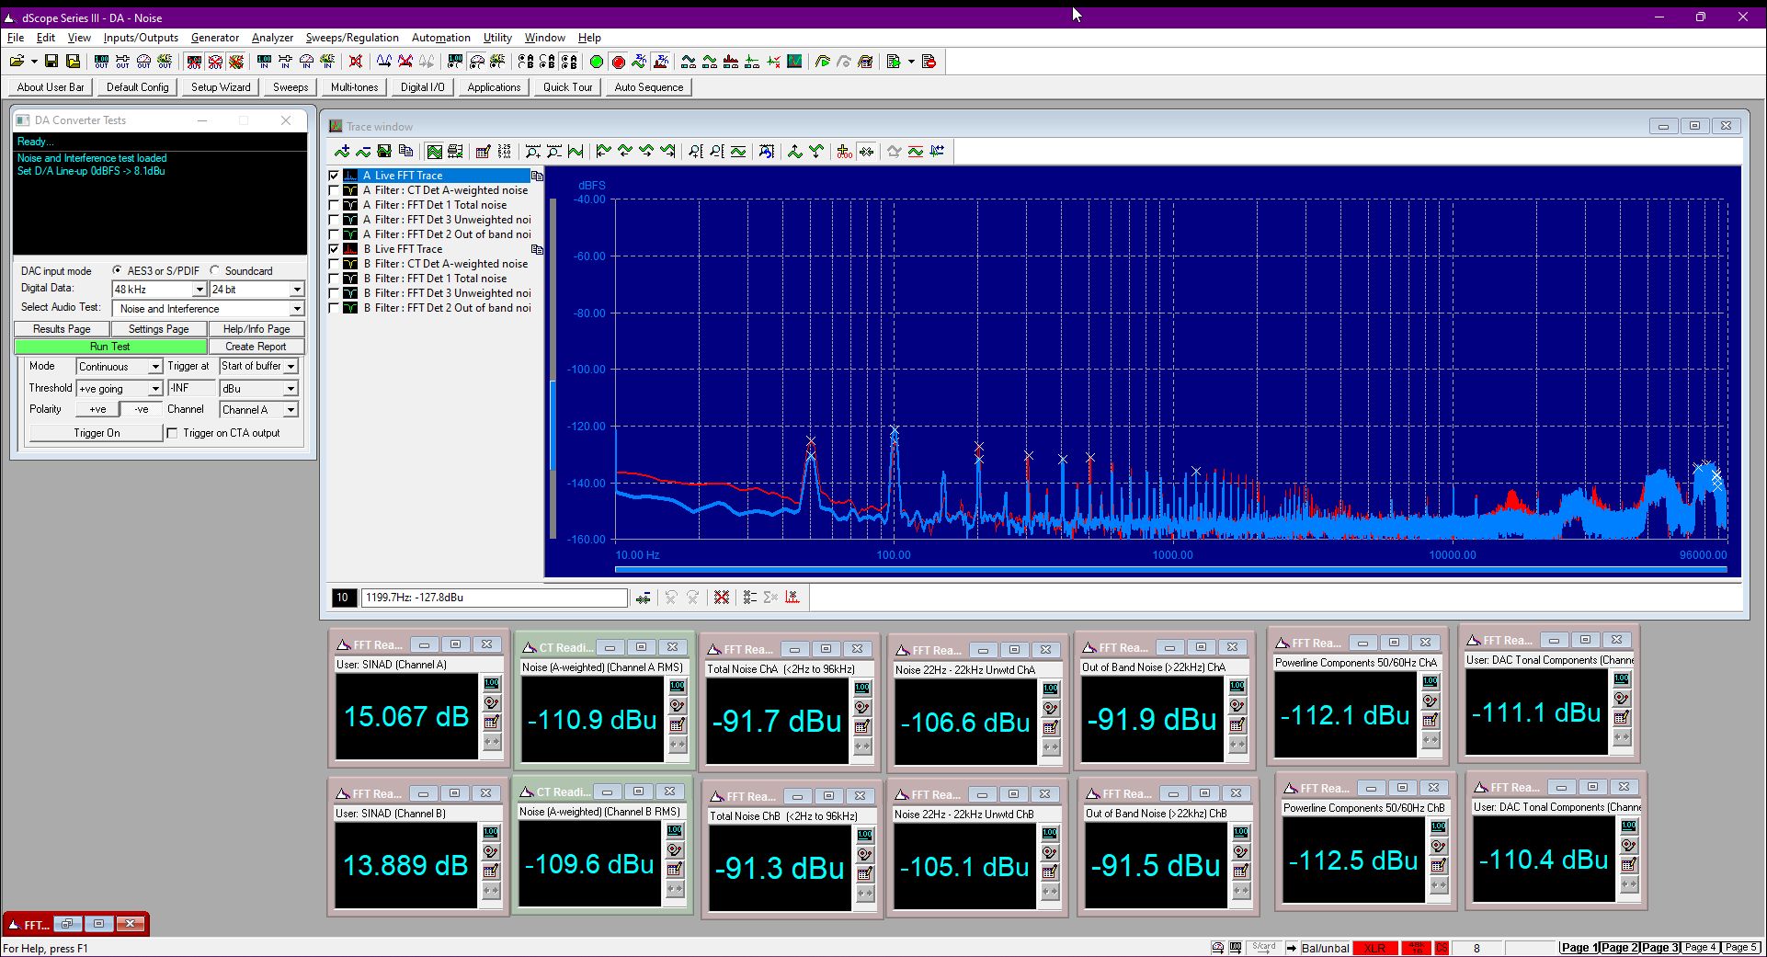The width and height of the screenshot is (1767, 957).
Task: Click the undo zoom icon in Trace toolbar
Action: coord(767,152)
